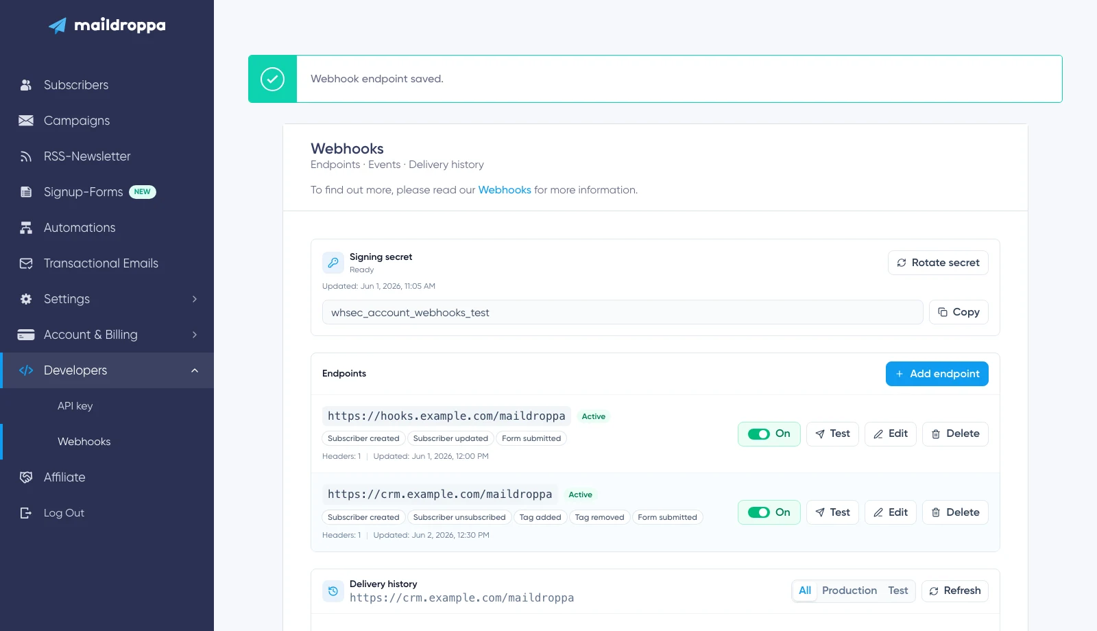Refresh the delivery history
The image size is (1097, 631).
(x=955, y=591)
